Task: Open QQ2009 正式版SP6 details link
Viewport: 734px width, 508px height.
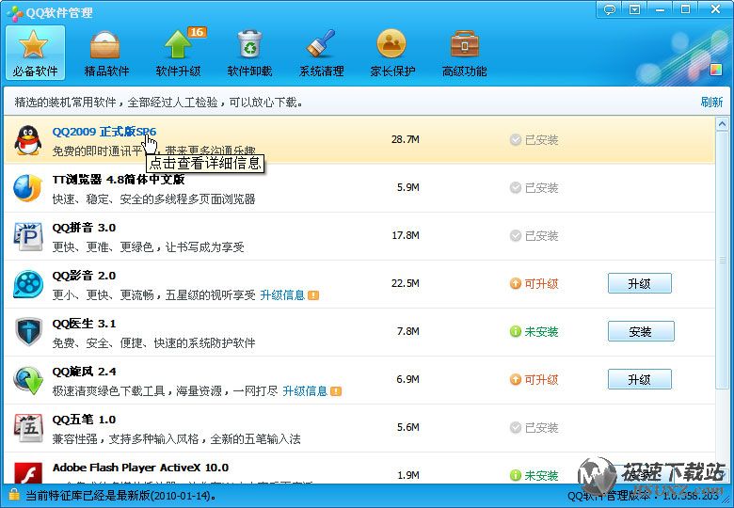Action: pyautogui.click(x=104, y=132)
